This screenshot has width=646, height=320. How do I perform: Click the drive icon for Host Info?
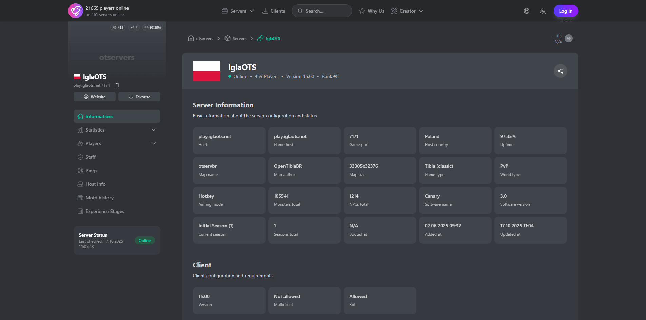point(80,184)
